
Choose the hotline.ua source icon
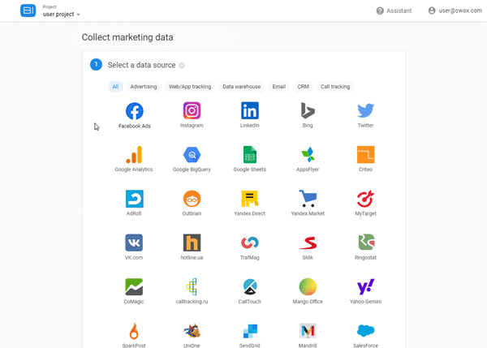tap(192, 243)
